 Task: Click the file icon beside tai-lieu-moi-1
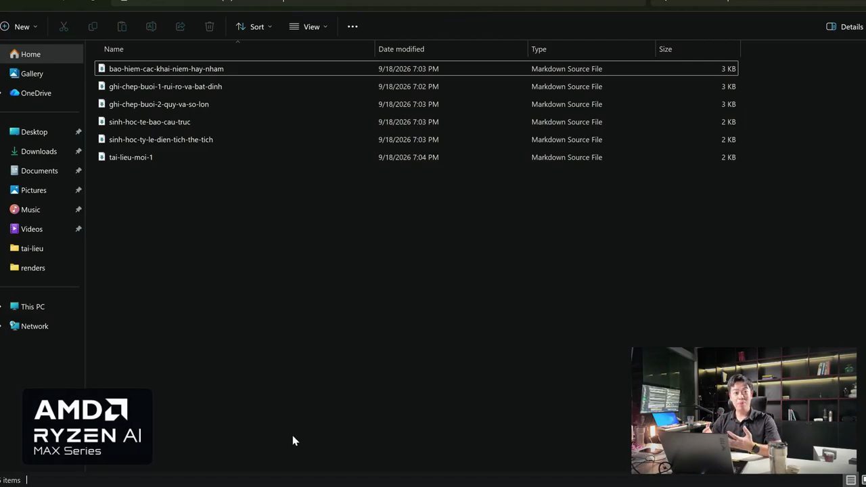pos(102,157)
